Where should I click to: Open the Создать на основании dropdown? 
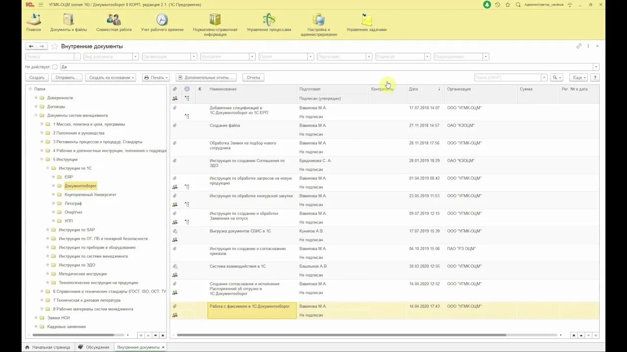click(111, 78)
